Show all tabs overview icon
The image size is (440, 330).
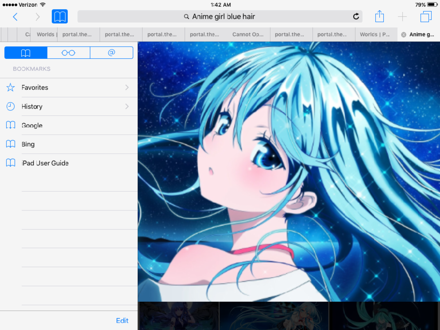(426, 16)
